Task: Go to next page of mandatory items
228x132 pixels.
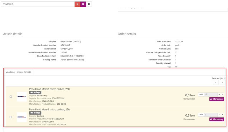Action: tap(222, 82)
